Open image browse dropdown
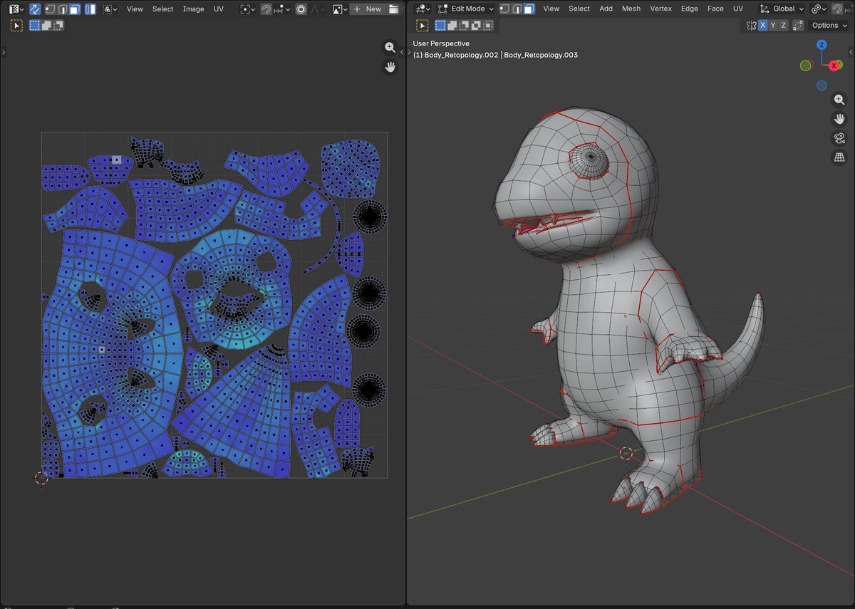 pos(339,9)
